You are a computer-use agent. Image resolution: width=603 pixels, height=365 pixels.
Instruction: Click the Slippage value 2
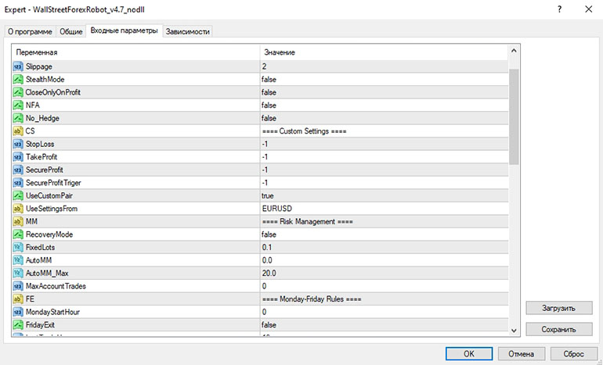pyautogui.click(x=264, y=66)
